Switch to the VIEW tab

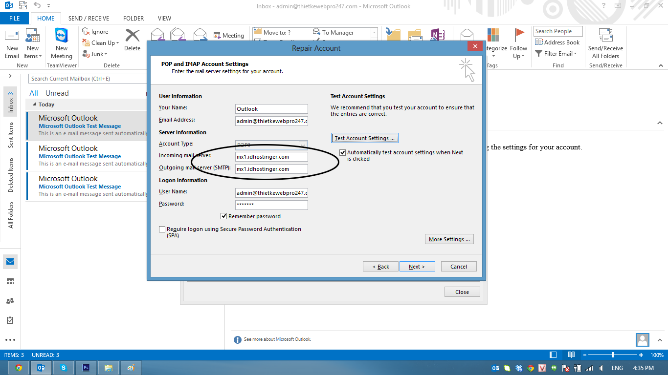pyautogui.click(x=164, y=19)
